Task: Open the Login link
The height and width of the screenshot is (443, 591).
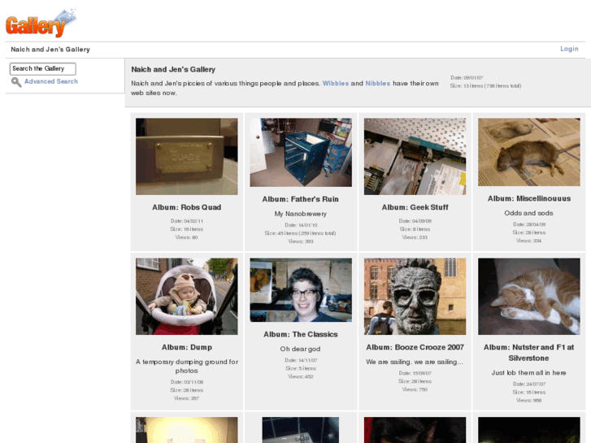Action: (569, 49)
